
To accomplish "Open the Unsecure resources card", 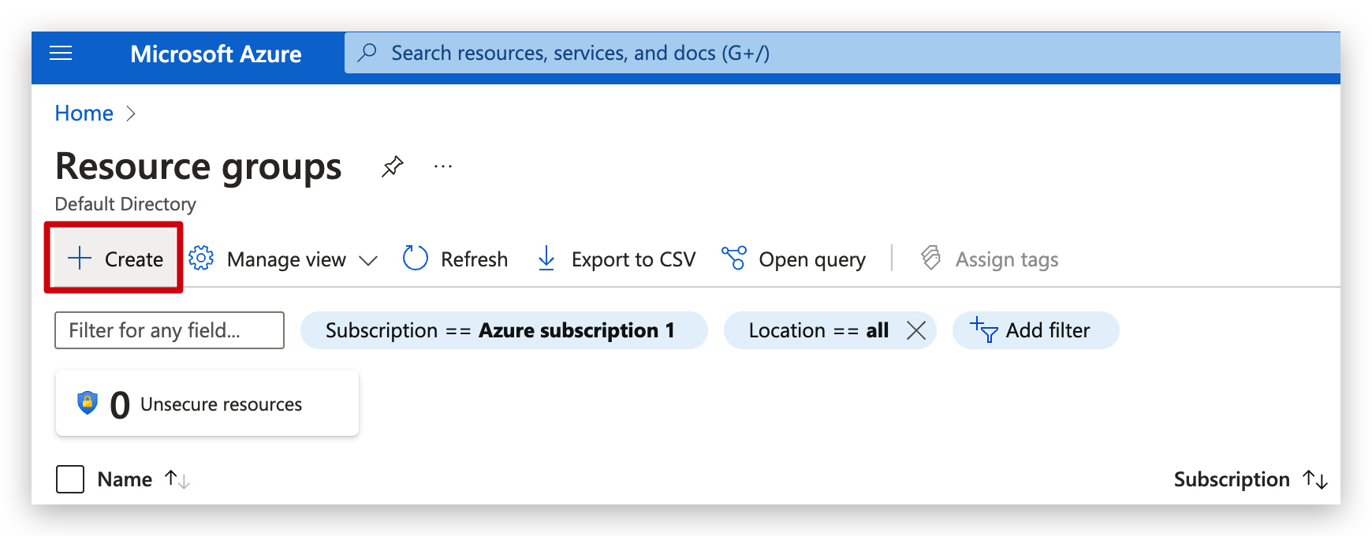I will coord(207,403).
